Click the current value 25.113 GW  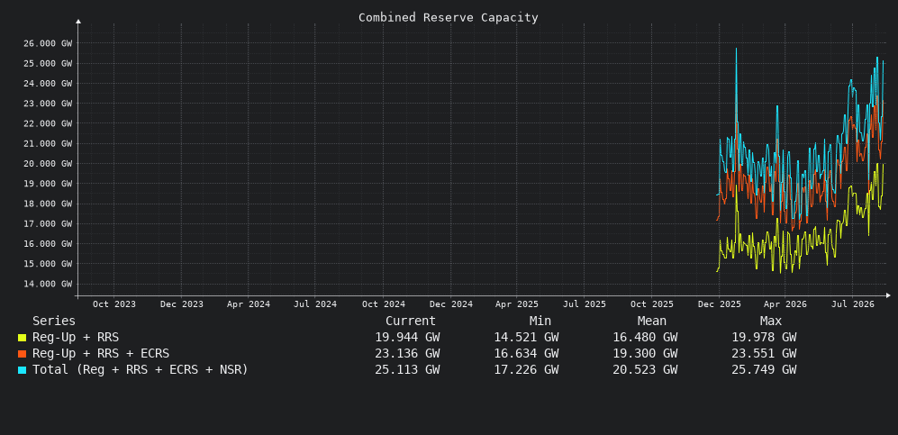[x=407, y=370]
